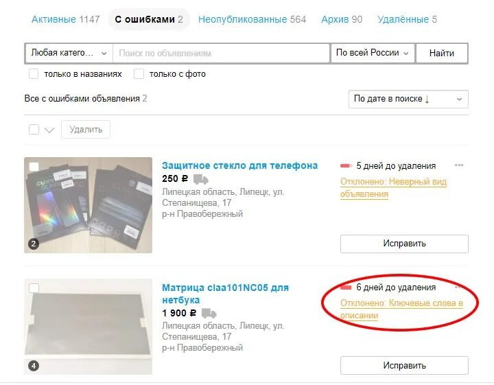Open rejection reason Отклонено: Неверный вид объявления
The image size is (494, 385).
pos(393,188)
